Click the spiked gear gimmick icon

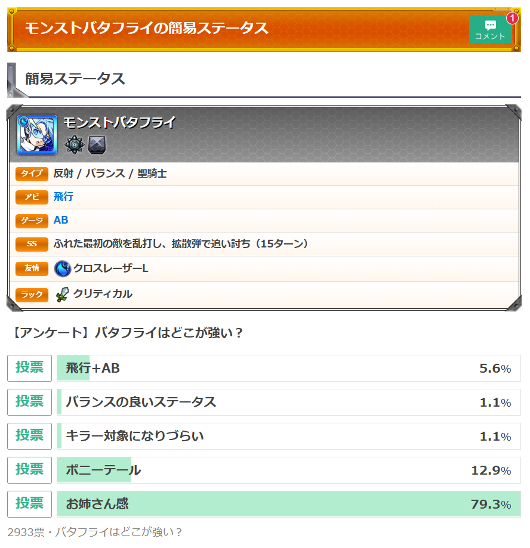pos(75,145)
